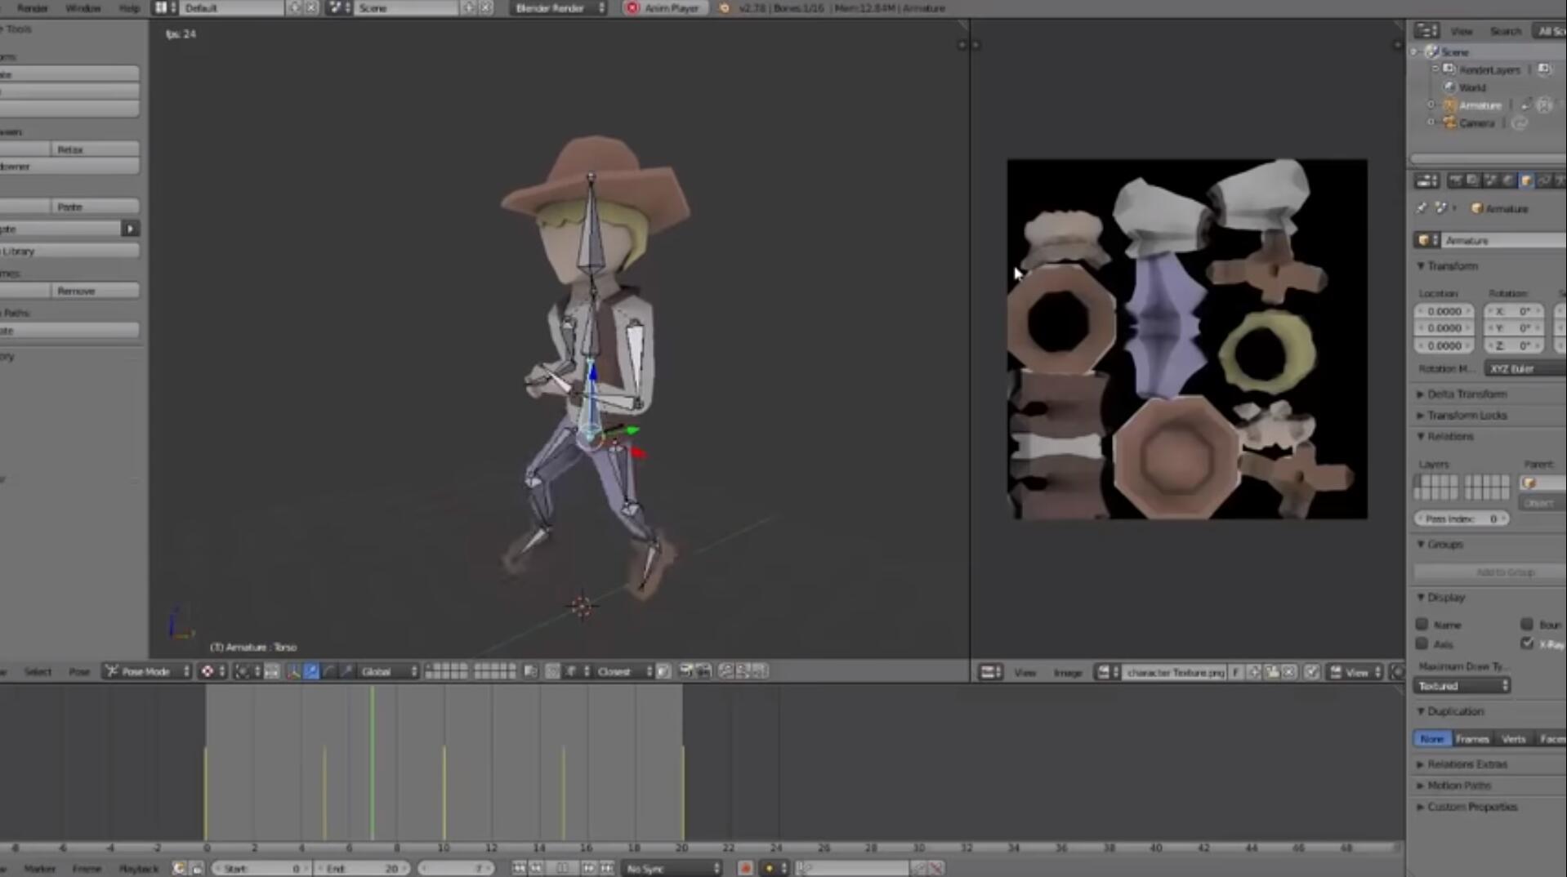
Task: Click the pause animation button in timeline
Action: 563,868
